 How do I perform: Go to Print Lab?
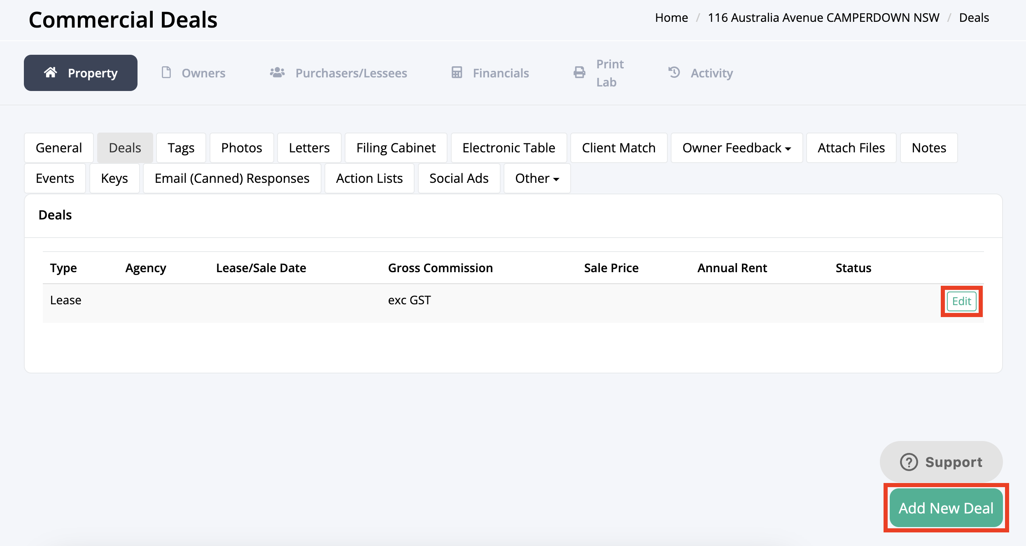[599, 73]
